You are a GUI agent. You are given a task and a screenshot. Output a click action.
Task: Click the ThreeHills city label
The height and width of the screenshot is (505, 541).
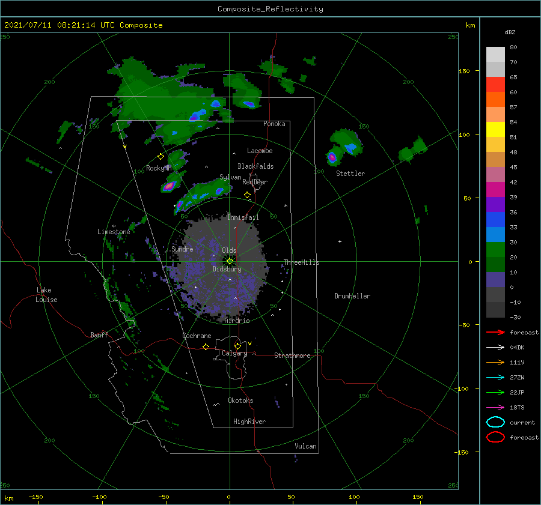pos(301,262)
